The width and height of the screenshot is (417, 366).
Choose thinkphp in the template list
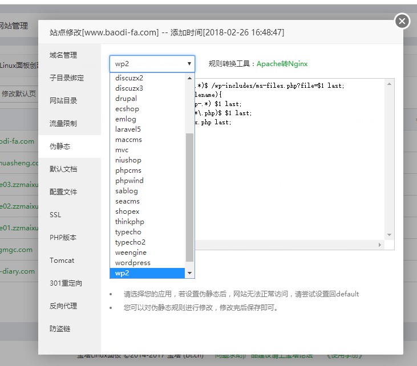click(129, 222)
